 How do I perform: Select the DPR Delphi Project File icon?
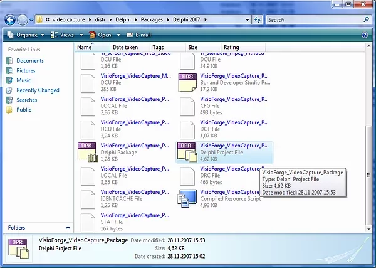187,152
